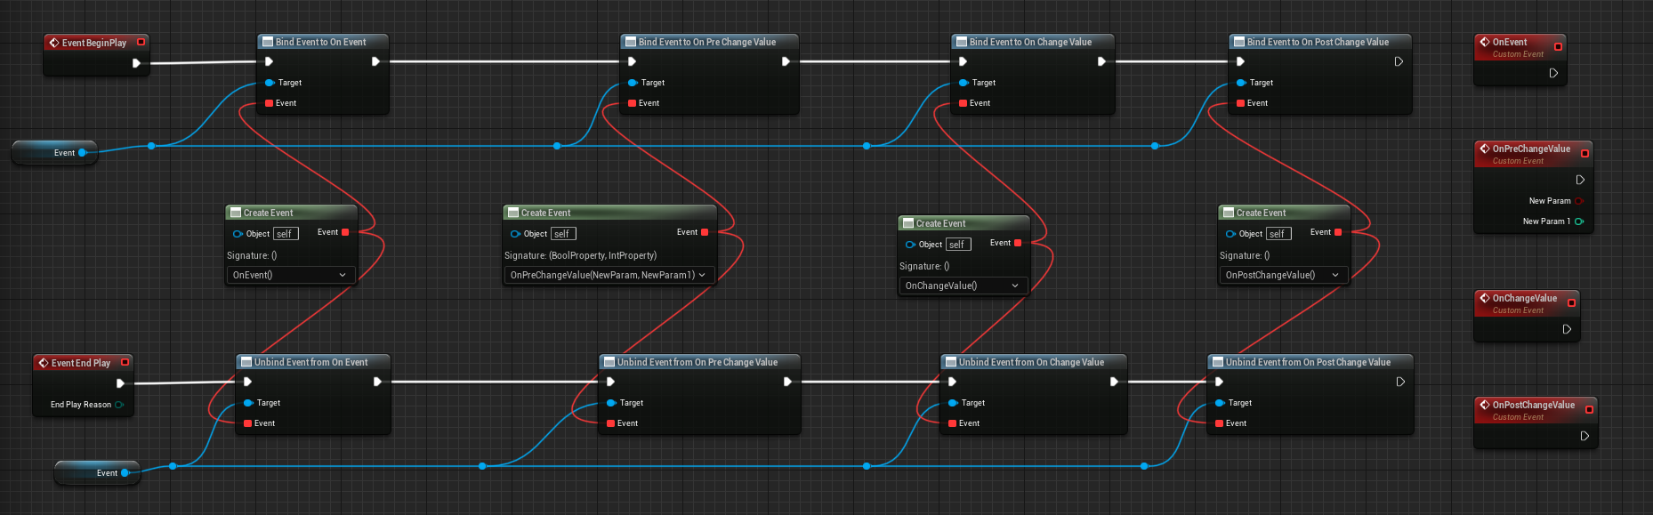Click the red delegate pin on OnPostChangeValue event
Image resolution: width=1653 pixels, height=515 pixels.
[1589, 409]
